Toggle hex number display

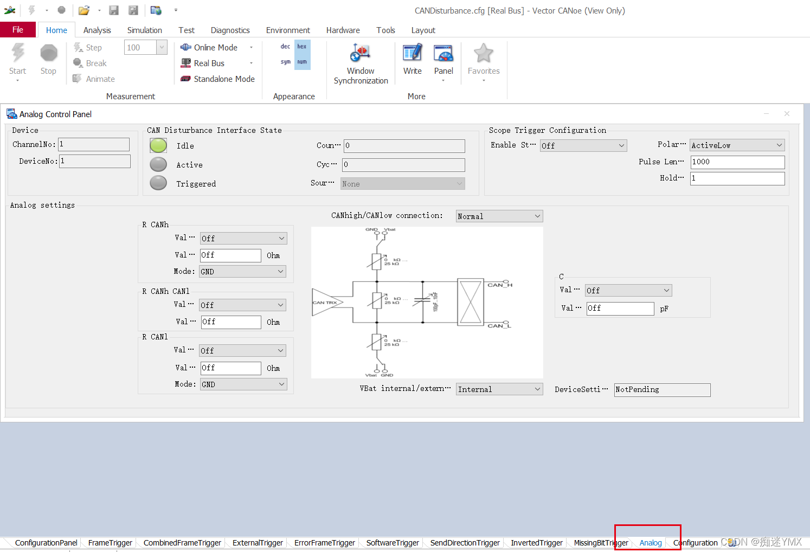(302, 47)
